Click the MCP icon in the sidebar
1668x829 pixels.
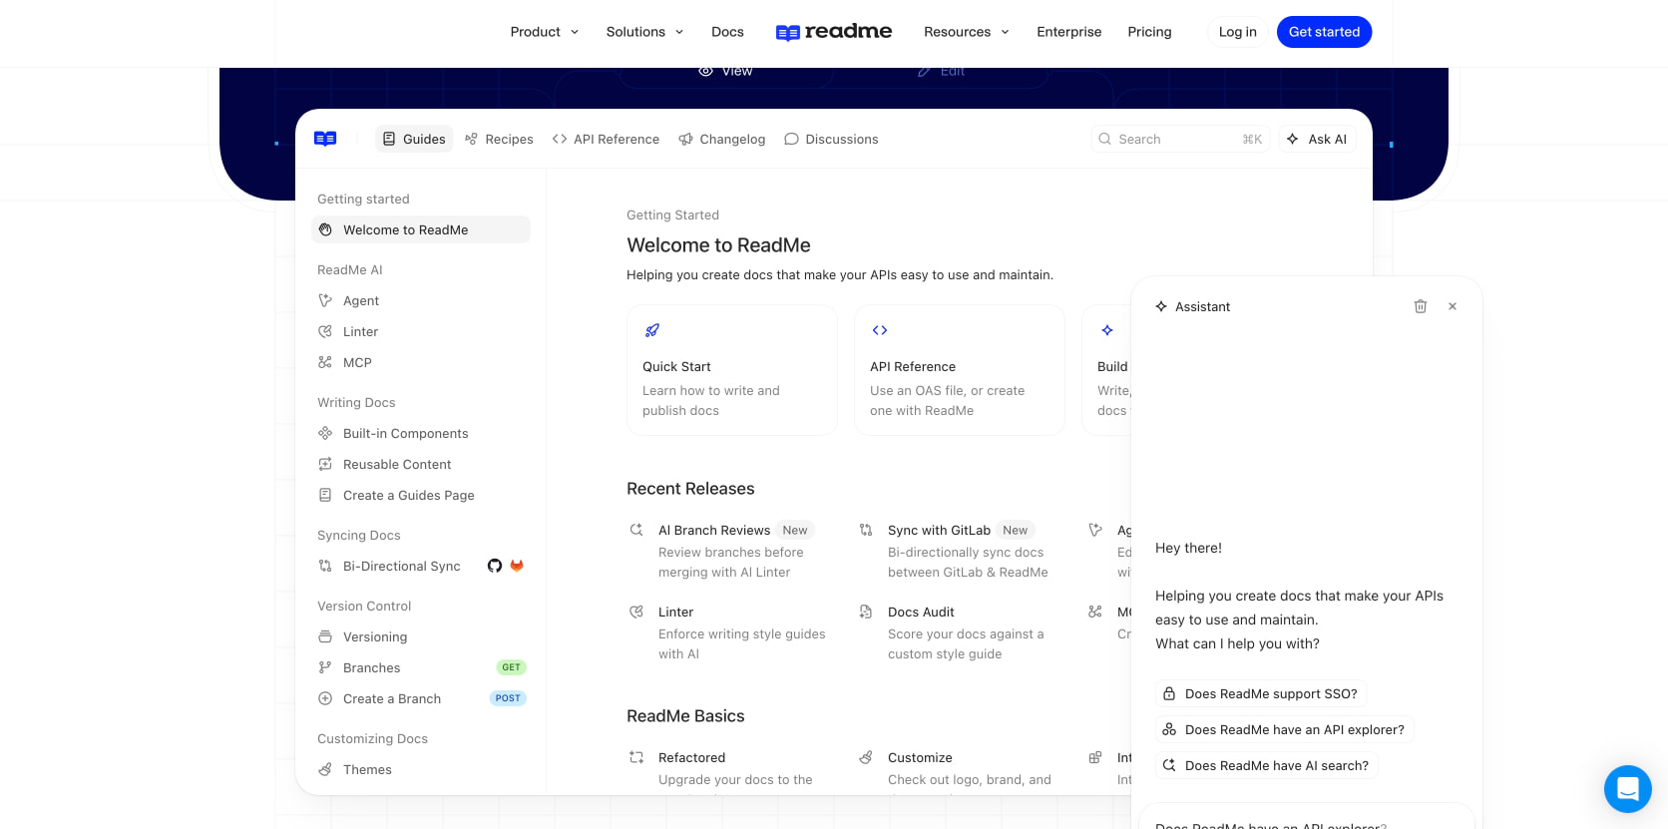[325, 362]
